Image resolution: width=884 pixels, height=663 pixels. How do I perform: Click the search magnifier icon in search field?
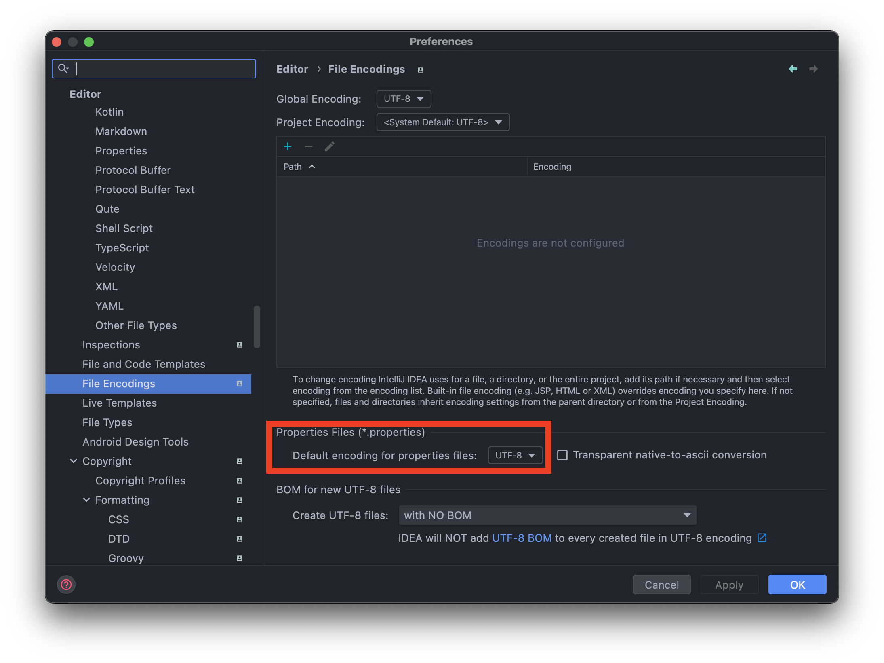[63, 68]
